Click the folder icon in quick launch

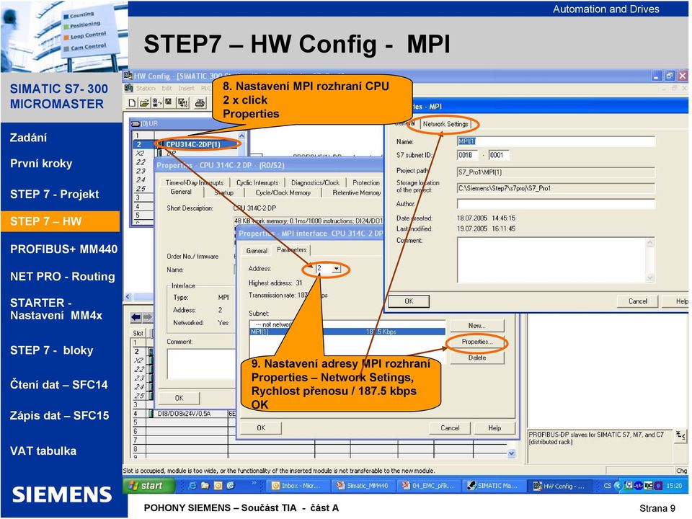click(205, 486)
